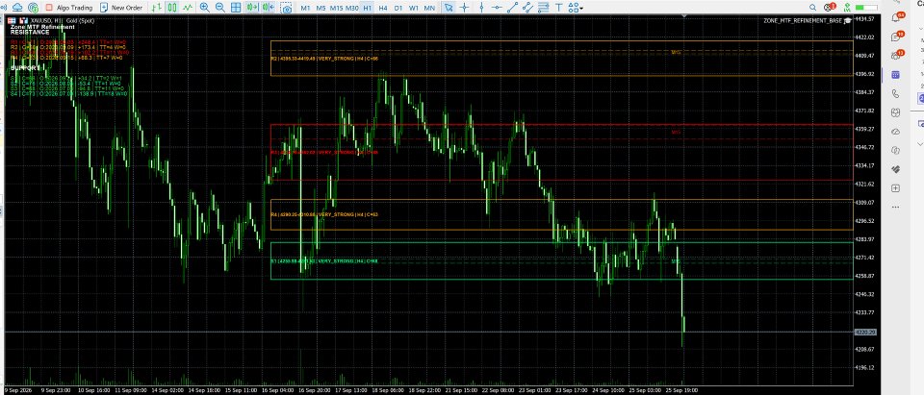This screenshot has height=395, width=924.
Task: Click the R4 VERY_STRONG zone label
Action: tap(324, 215)
